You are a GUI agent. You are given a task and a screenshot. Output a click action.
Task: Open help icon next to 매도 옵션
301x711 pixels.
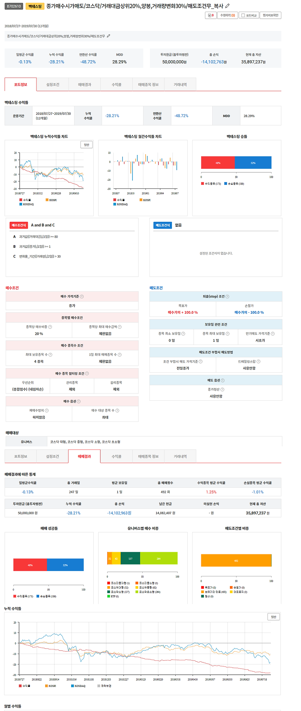pos(223,380)
